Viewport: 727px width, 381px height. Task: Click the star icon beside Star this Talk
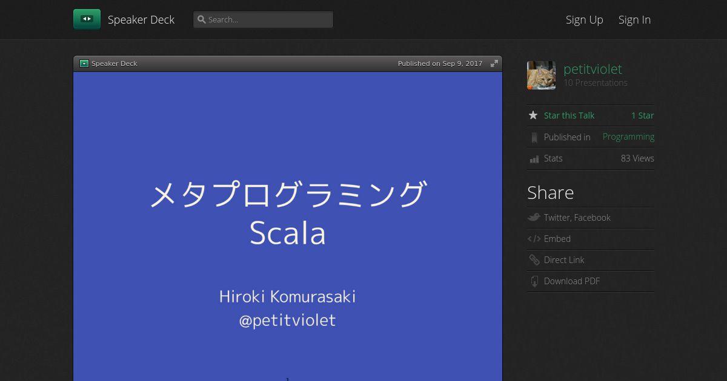533,116
